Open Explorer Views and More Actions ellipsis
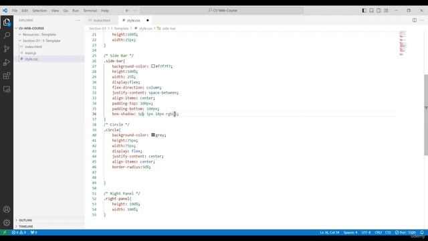 pos(78,20)
